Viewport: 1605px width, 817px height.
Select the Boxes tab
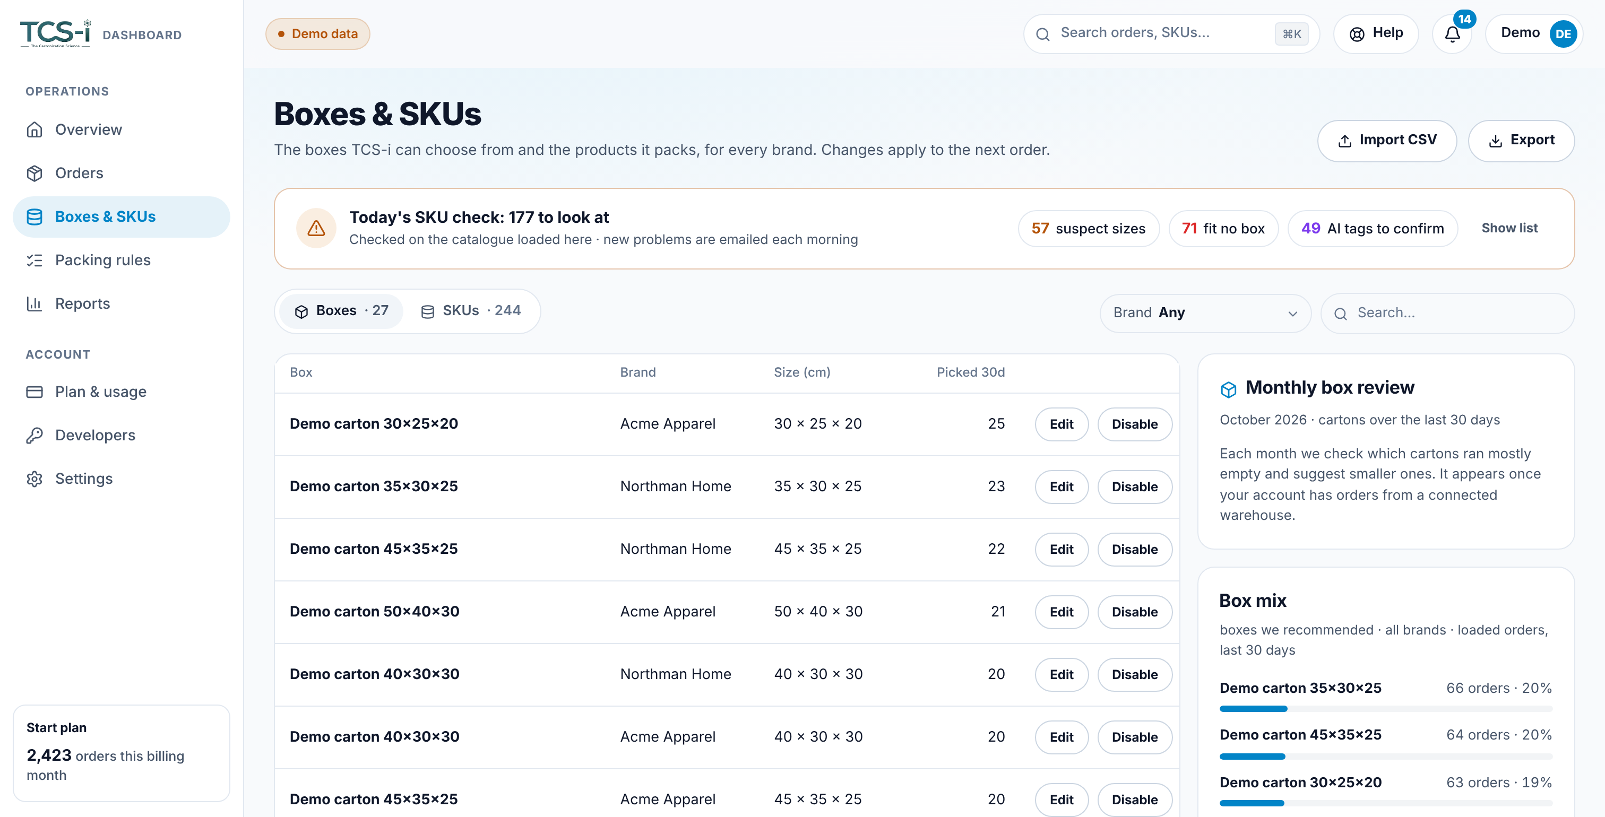(x=341, y=311)
